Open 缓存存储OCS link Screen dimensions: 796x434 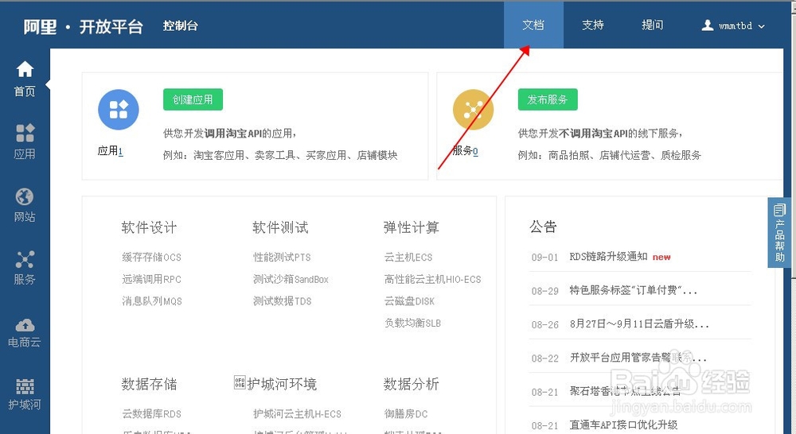pos(151,257)
